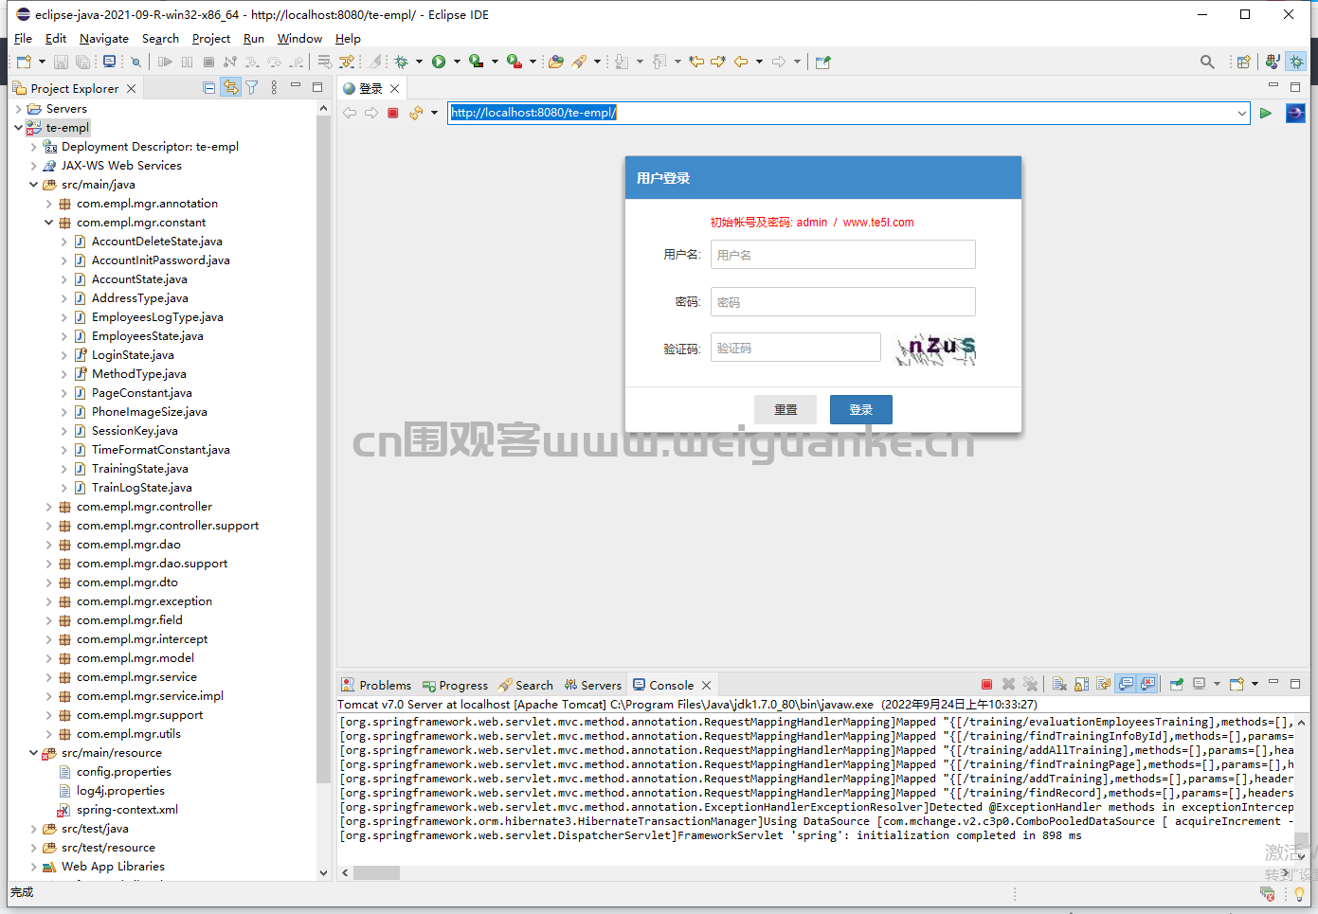1318x914 pixels.
Task: Click the Clear Console icon
Action: coord(1059,684)
